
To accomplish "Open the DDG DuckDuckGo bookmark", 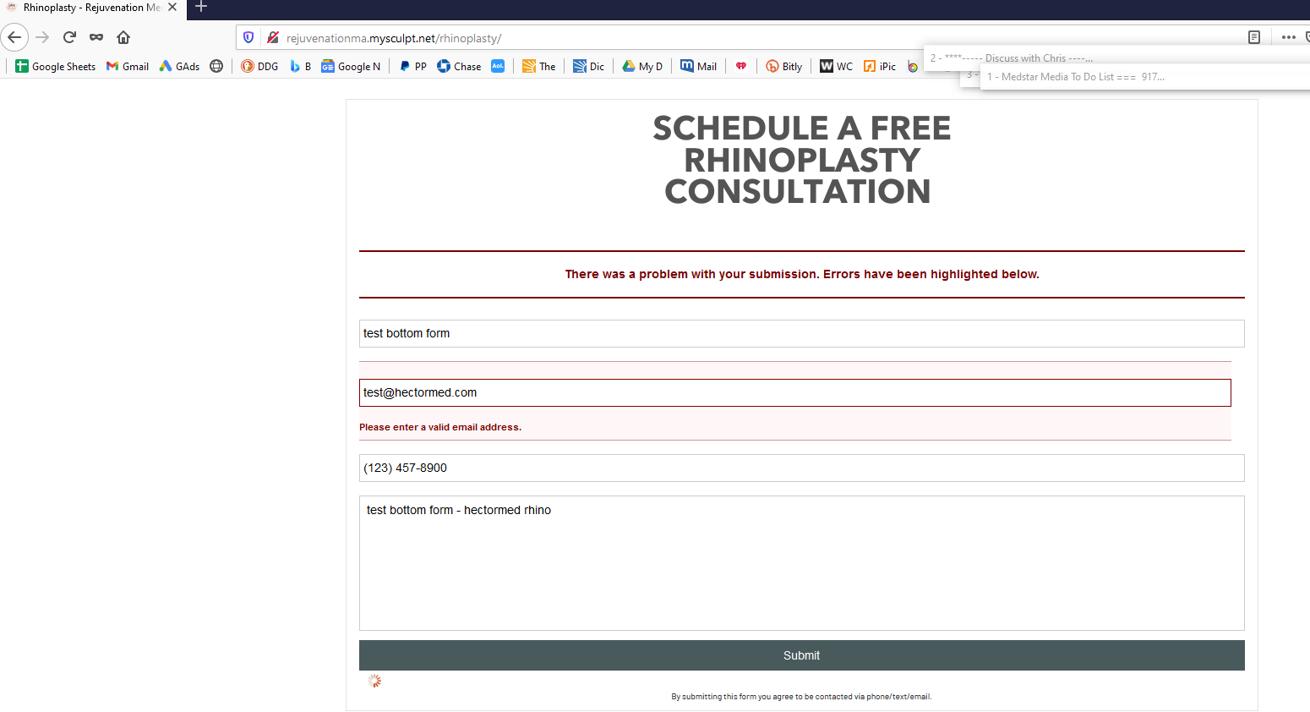I will tap(259, 66).
